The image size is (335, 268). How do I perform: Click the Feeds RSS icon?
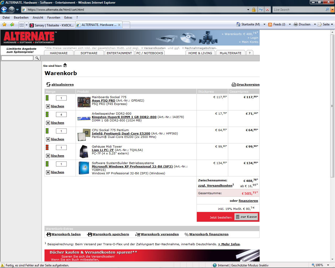pyautogui.click(x=270, y=24)
